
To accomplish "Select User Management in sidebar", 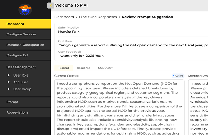I will click(x=21, y=67).
